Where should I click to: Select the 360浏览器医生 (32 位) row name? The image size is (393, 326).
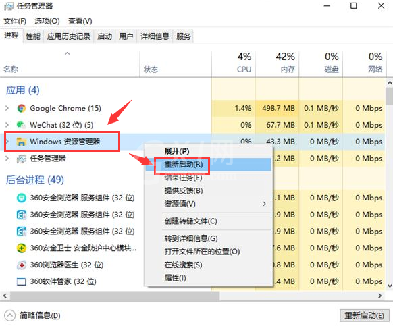67,265
